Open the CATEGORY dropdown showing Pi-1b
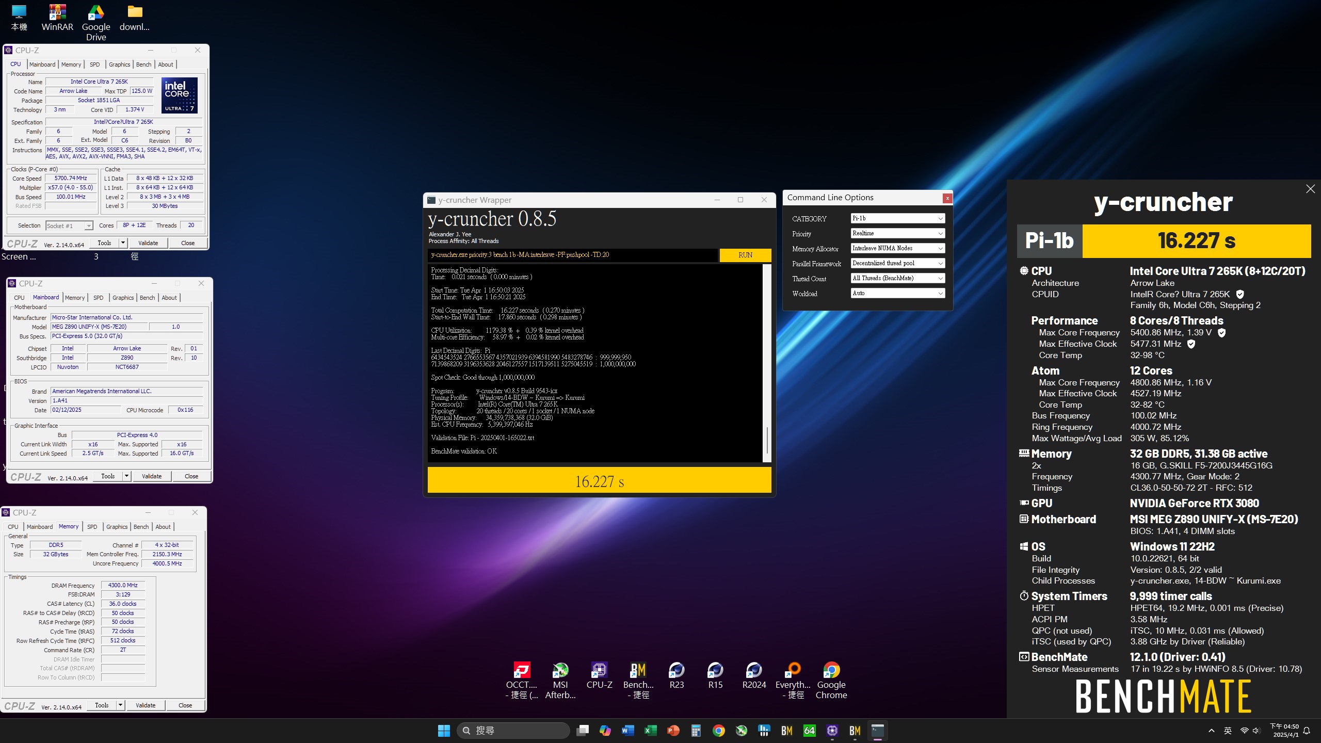Viewport: 1321px width, 743px height. point(897,219)
